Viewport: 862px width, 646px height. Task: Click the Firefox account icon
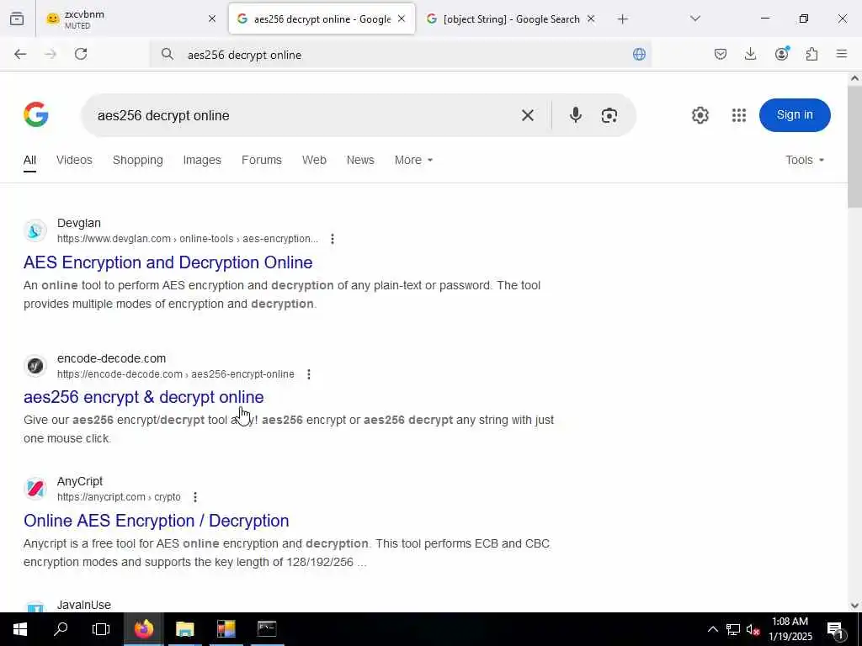pos(781,54)
